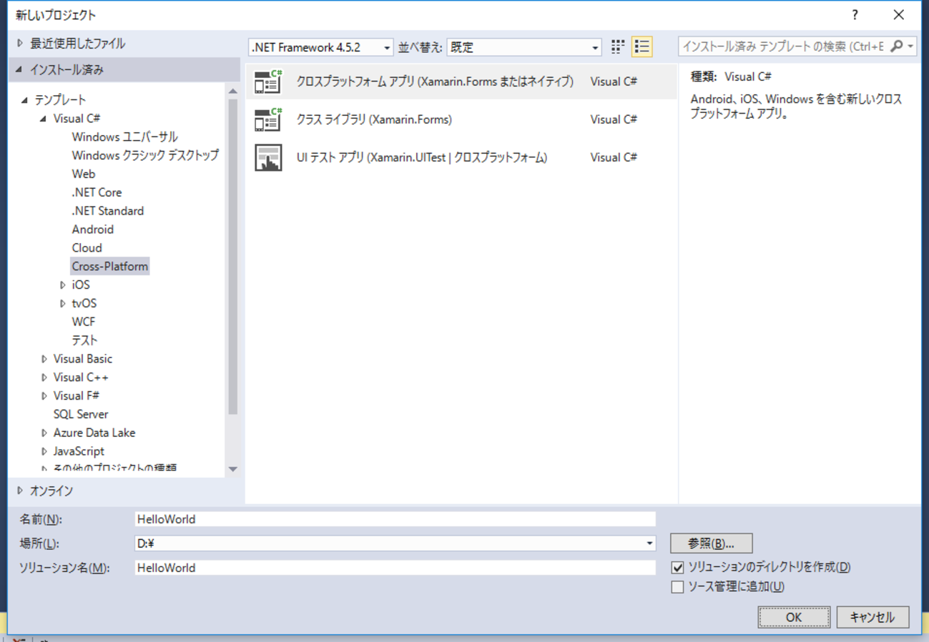Click the cross-platform app template icon
The width and height of the screenshot is (929, 642).
tap(268, 82)
